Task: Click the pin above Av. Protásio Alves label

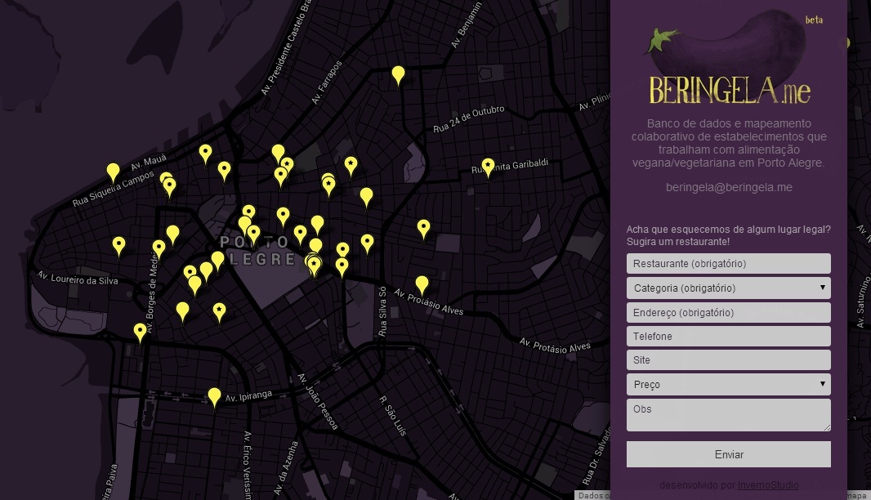Action: 422,284
